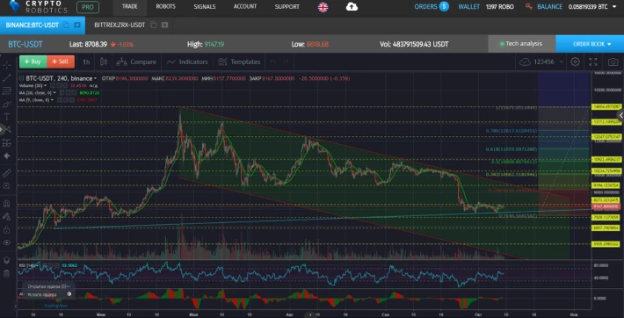
Task: Select the crosshair cursor tool
Action: click(x=7, y=65)
